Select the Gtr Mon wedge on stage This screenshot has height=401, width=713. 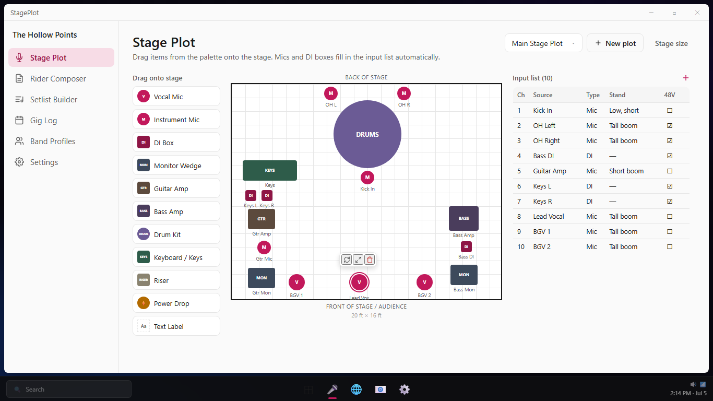point(262,278)
